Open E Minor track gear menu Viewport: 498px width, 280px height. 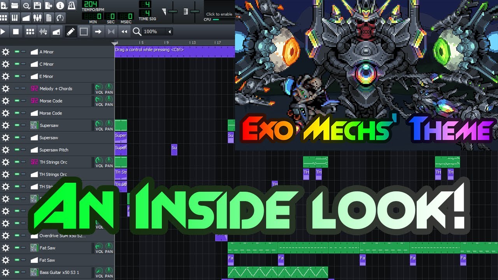pyautogui.click(x=5, y=76)
